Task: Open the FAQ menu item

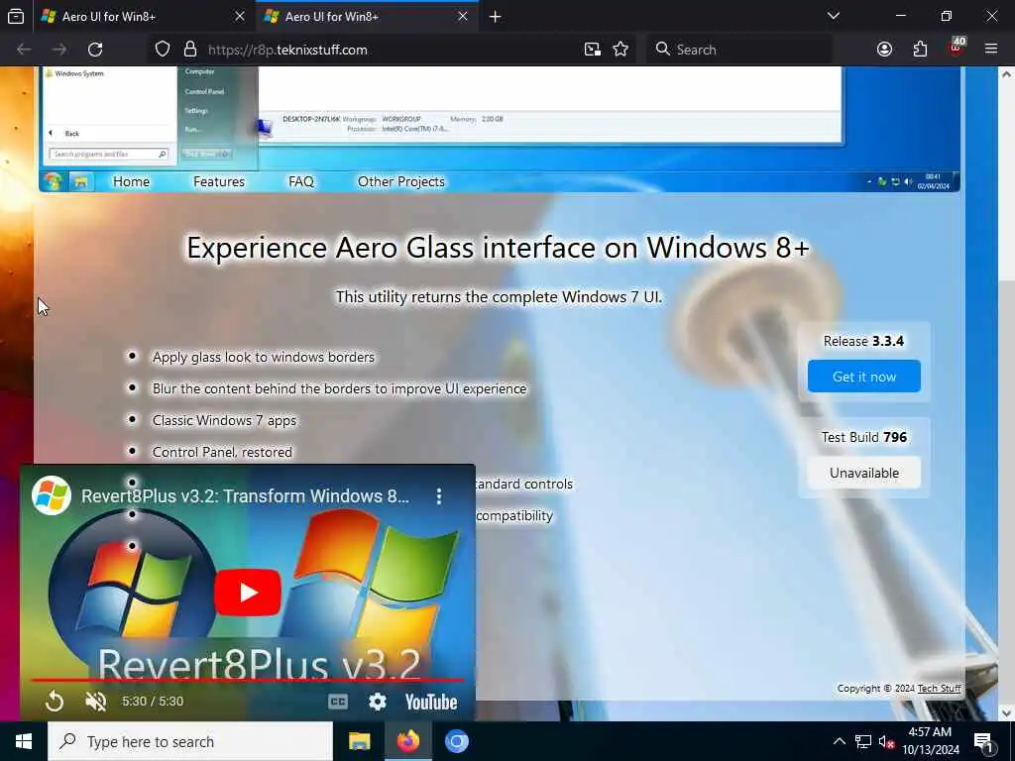Action: pos(301,182)
